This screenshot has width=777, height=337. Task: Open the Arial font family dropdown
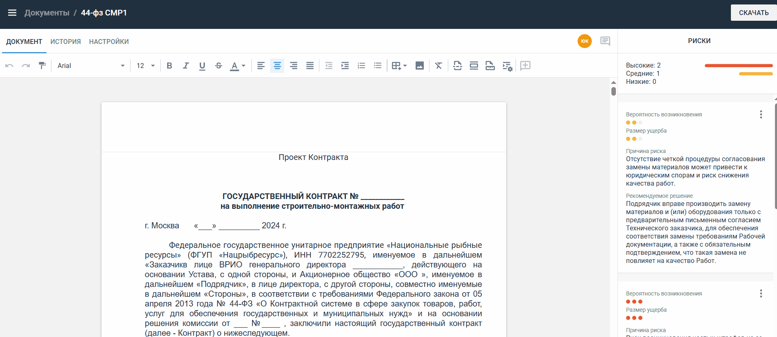click(x=91, y=66)
